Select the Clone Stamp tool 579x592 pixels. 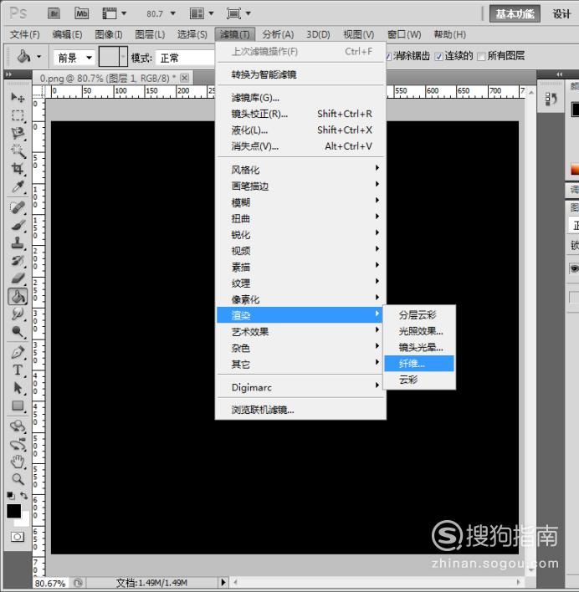click(18, 243)
